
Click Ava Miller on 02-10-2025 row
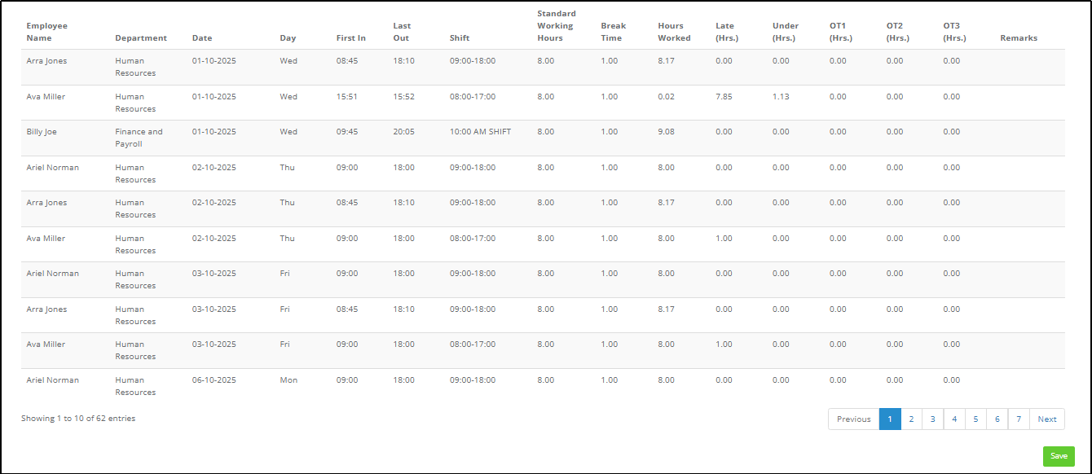tap(46, 239)
